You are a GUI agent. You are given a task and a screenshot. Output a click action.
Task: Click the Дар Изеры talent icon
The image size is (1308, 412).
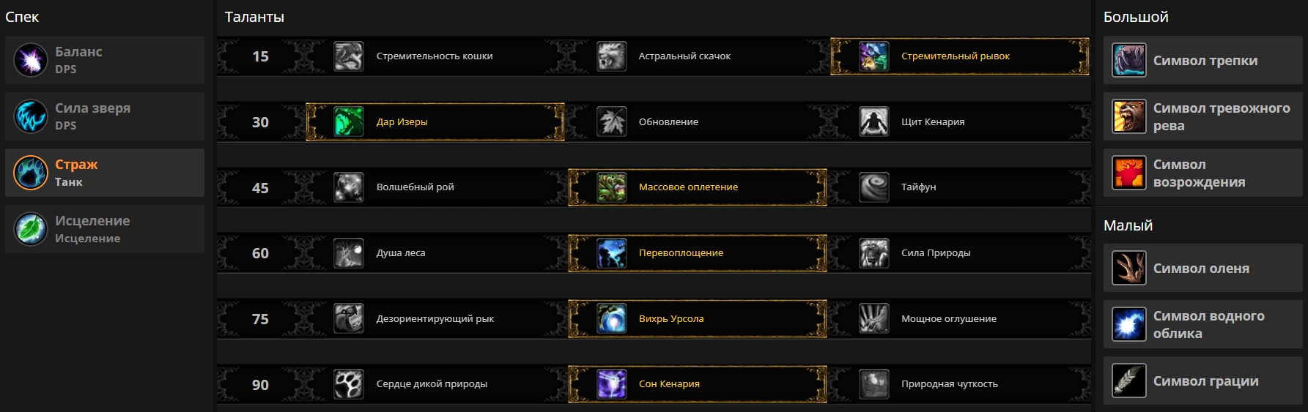[x=349, y=122]
